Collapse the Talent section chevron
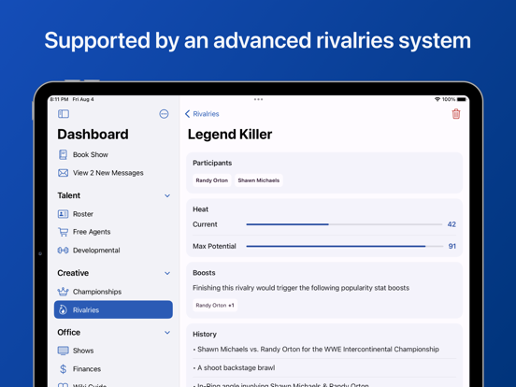This screenshot has height=387, width=516. point(167,195)
